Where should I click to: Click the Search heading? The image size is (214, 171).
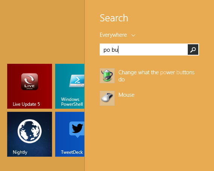(x=114, y=18)
